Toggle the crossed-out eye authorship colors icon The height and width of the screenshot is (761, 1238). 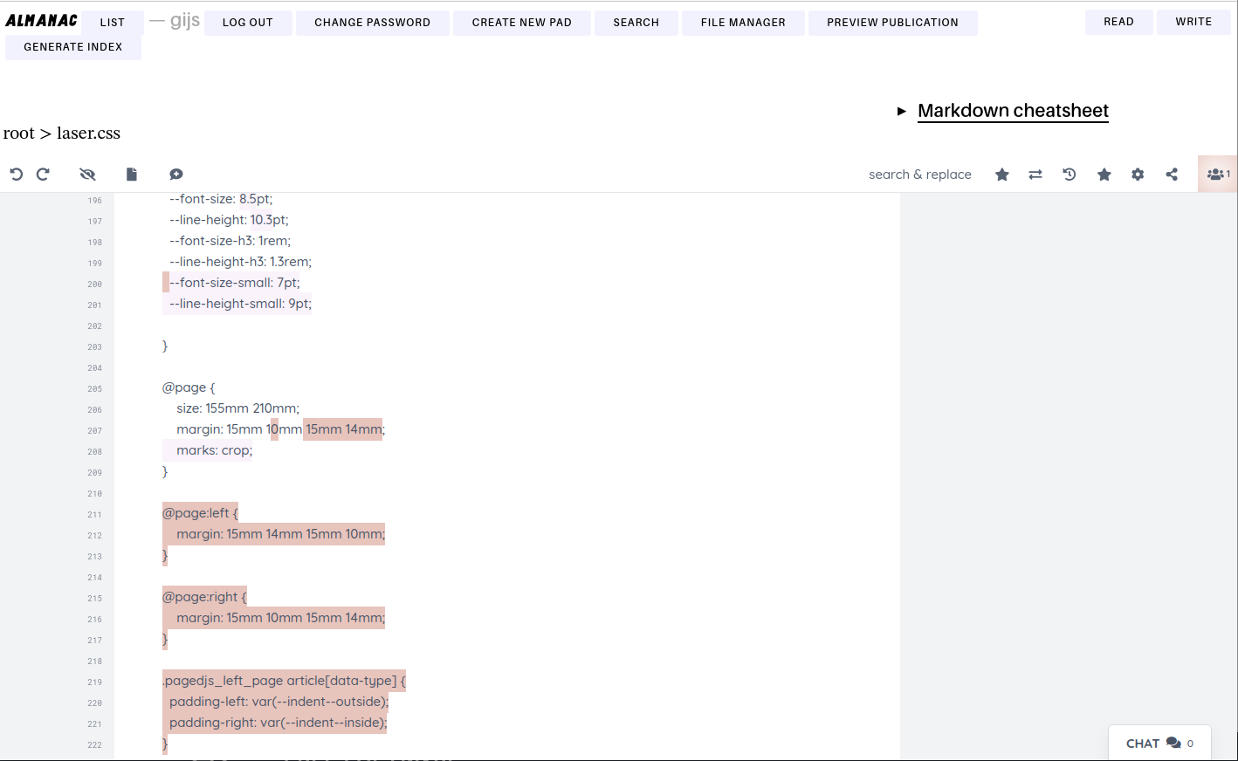(87, 175)
